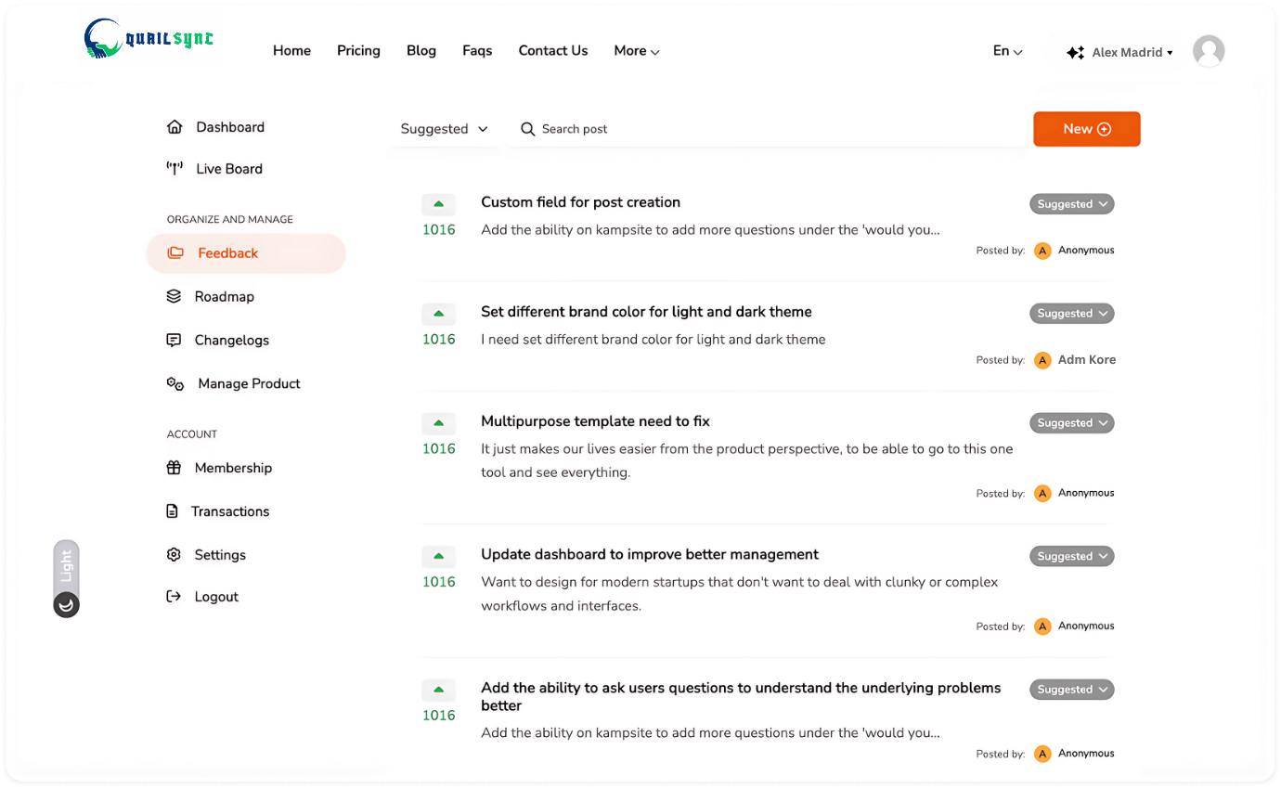Screen dimensions: 1281x788
Task: Click the QuailSync logo
Action: 149,40
